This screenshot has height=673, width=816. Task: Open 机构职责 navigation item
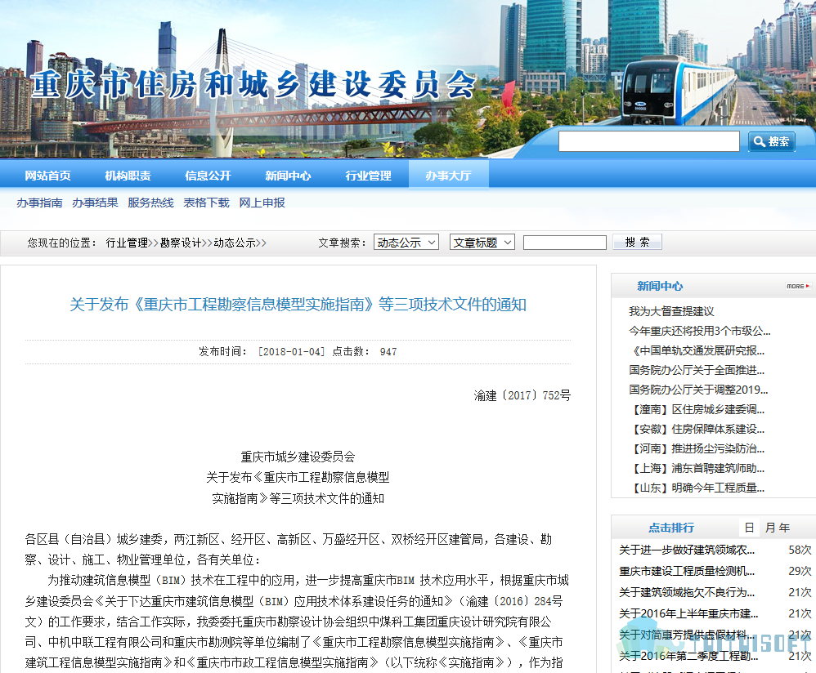point(128,176)
